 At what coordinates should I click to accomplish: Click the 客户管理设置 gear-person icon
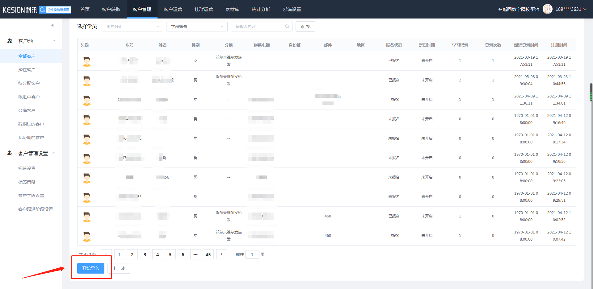10,153
